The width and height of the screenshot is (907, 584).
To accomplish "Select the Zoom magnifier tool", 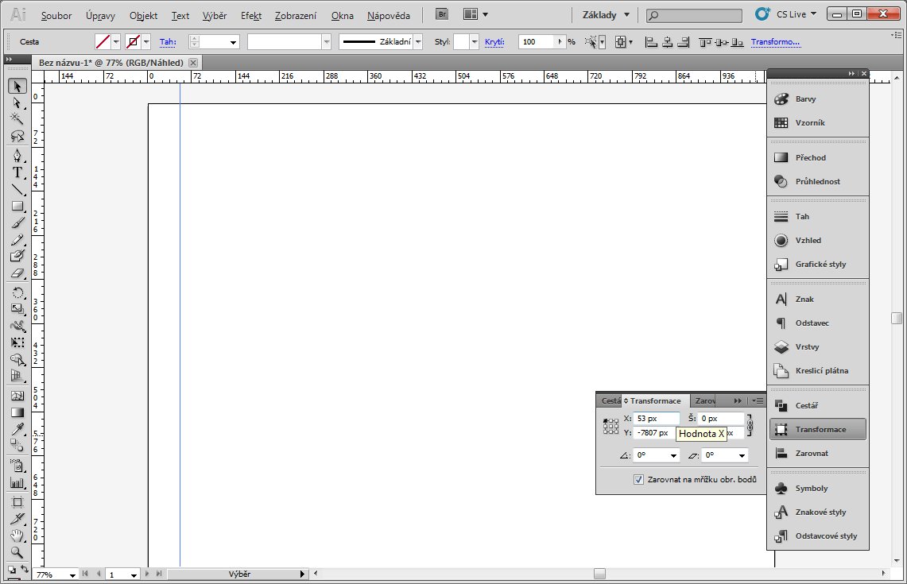I will tap(17, 552).
